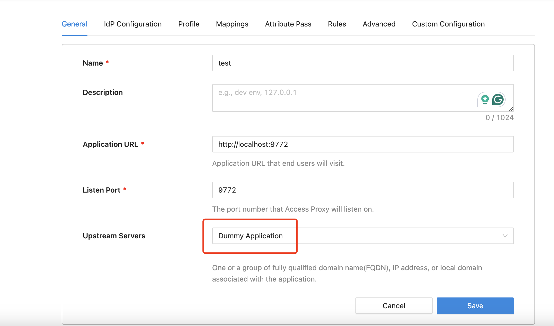Expand the Upstream Servers dropdown arrow
The height and width of the screenshot is (326, 554).
pos(505,236)
